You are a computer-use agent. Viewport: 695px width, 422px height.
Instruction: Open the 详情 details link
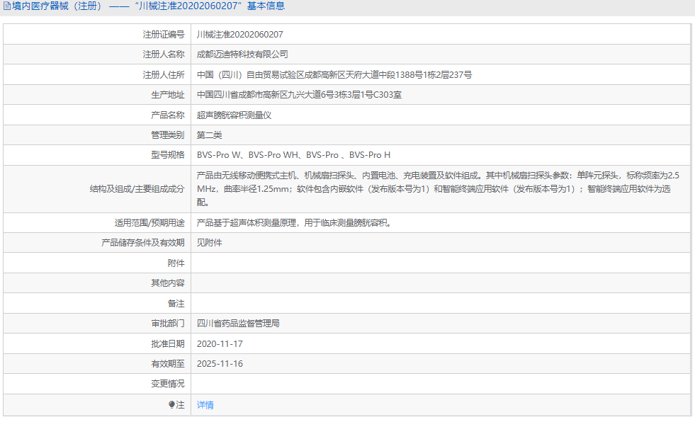click(205, 404)
